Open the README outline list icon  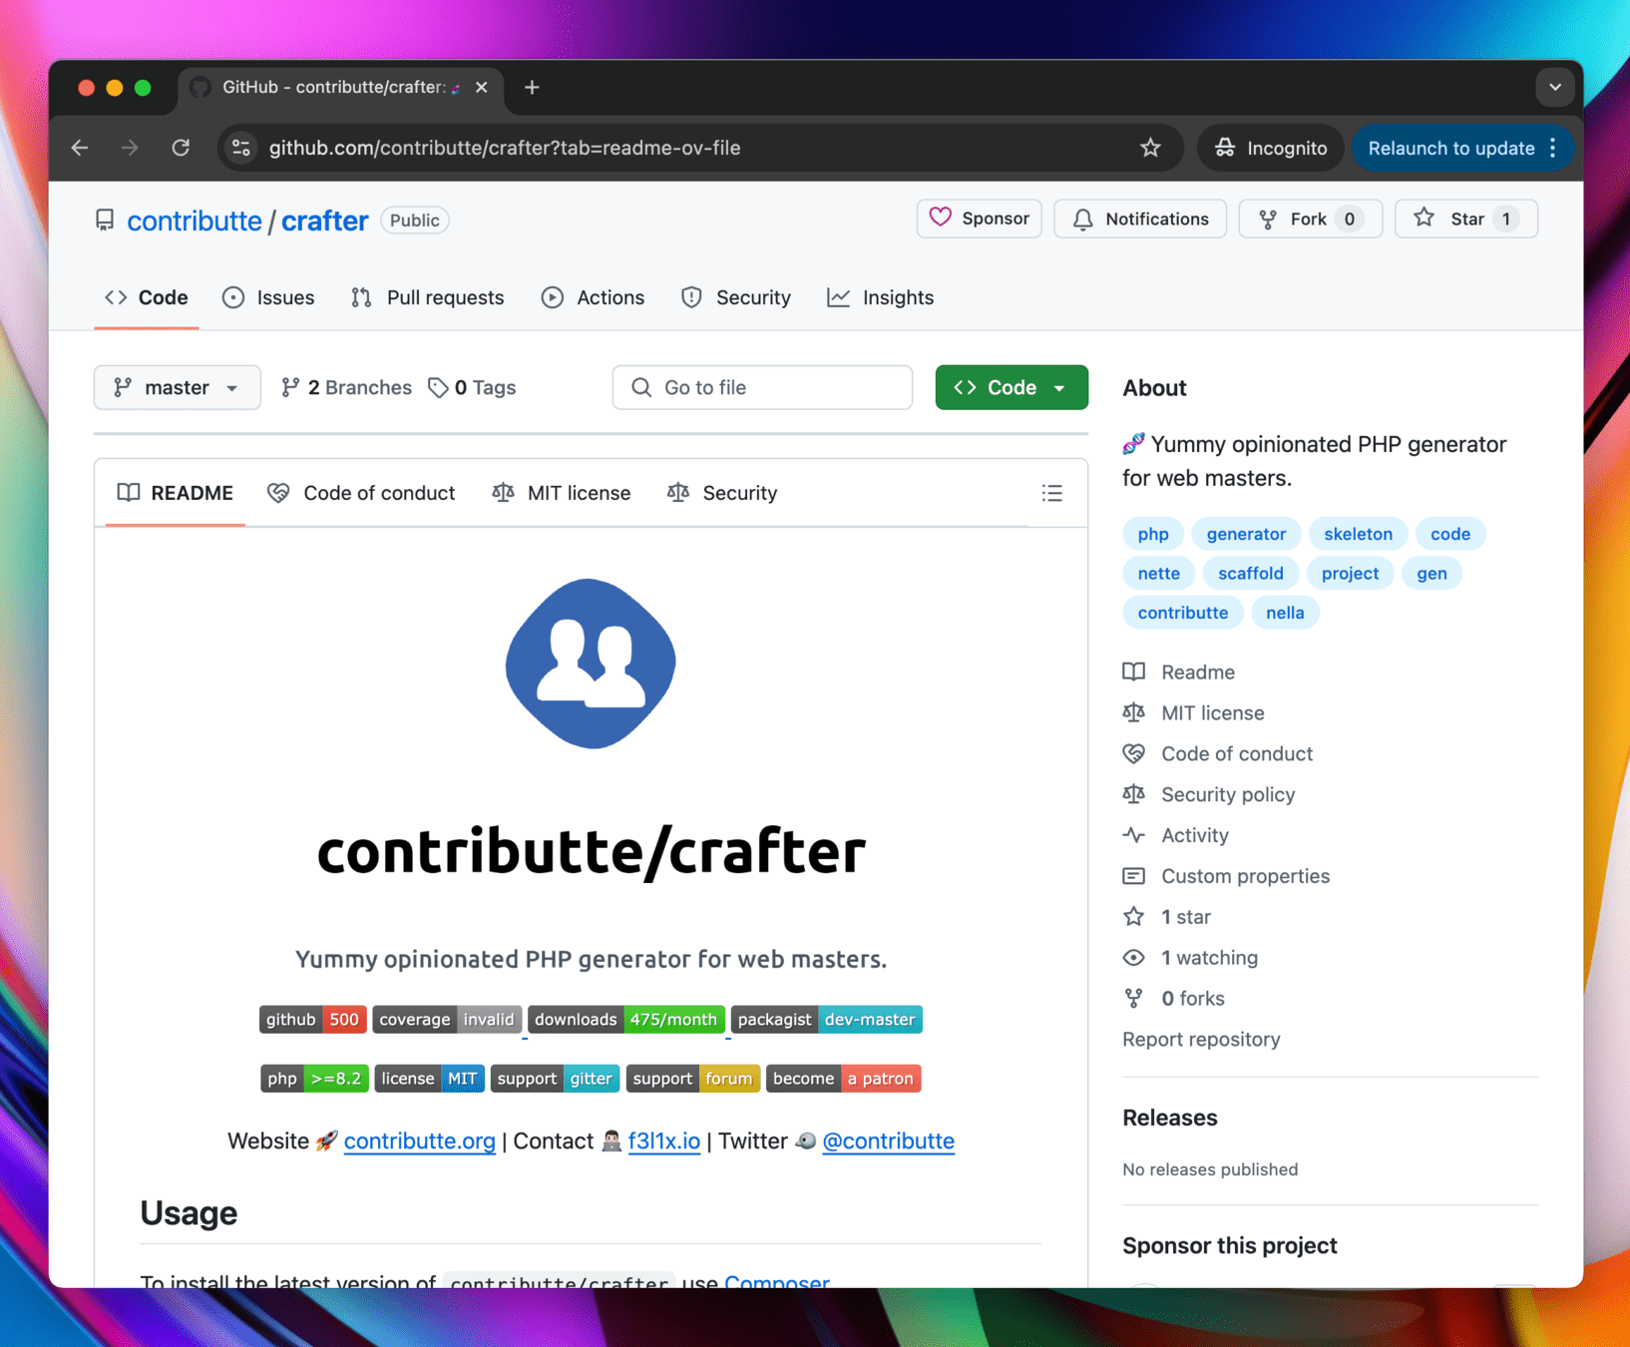(1051, 493)
